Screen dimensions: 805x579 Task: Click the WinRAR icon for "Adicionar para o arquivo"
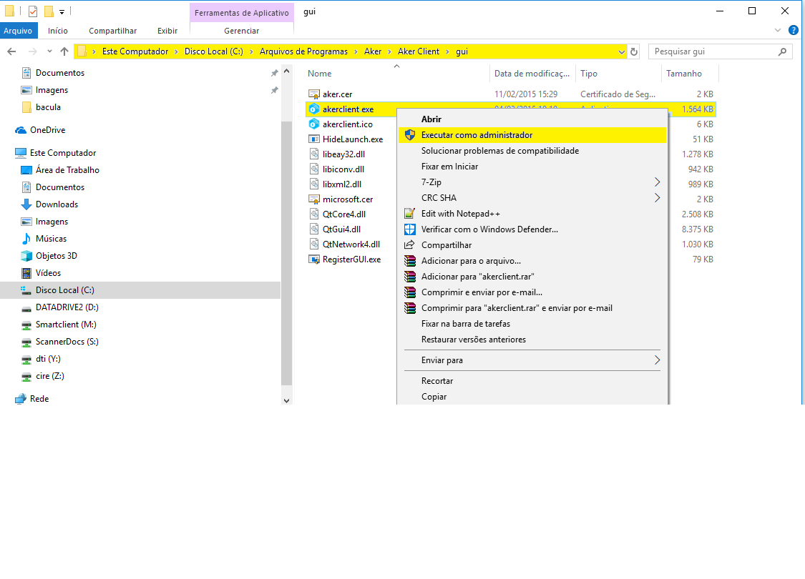[409, 261]
